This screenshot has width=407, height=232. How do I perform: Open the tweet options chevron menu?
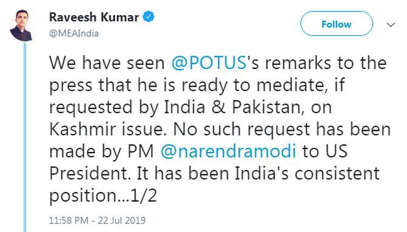391,25
